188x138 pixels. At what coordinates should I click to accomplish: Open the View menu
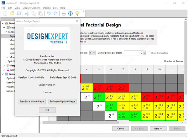coord(17,8)
